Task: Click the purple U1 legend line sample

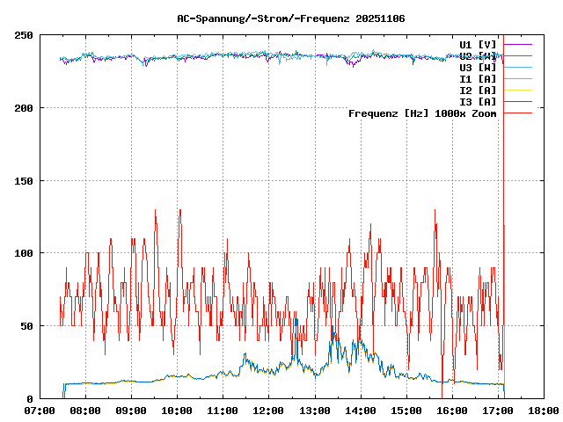Action: [517, 44]
